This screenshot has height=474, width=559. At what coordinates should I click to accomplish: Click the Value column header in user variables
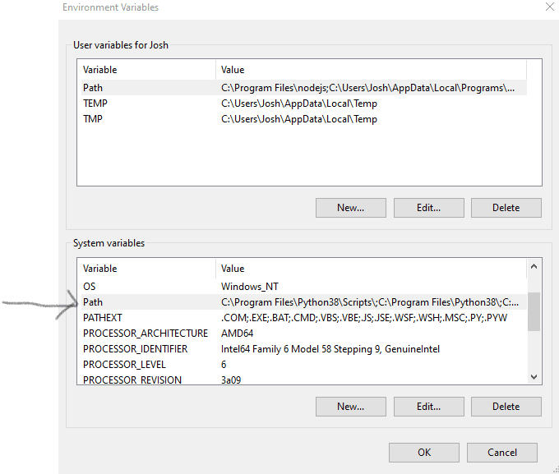point(371,70)
